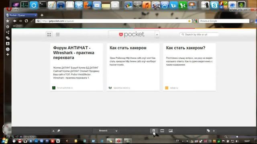Click the Искать в Google search box
Viewport: 257px width, 144px height.
pyautogui.click(x=224, y=21)
